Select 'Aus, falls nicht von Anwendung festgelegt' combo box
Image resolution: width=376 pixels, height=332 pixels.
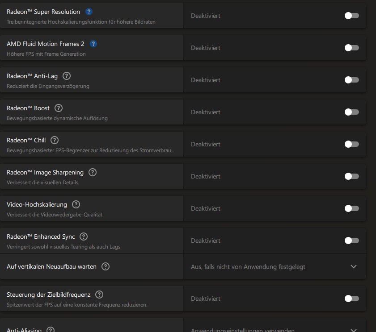click(x=275, y=266)
